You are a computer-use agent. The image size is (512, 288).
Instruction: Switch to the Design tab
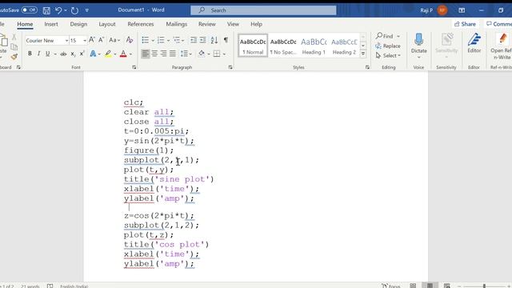point(78,24)
